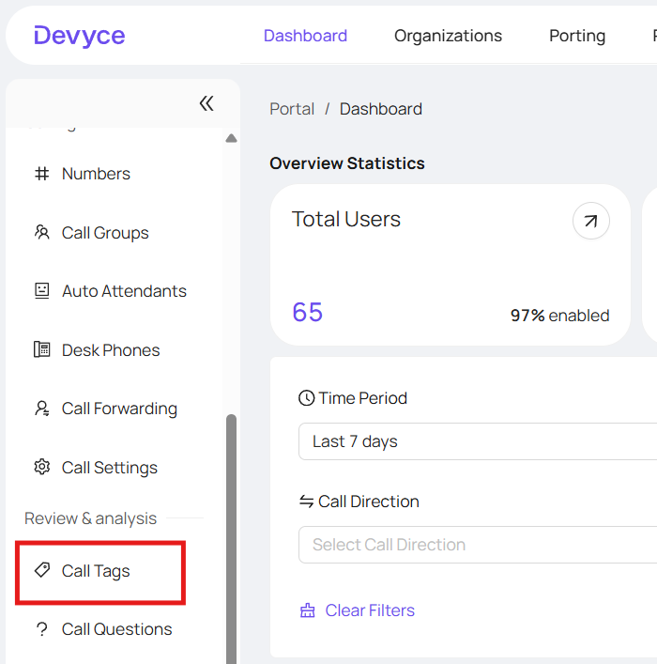This screenshot has height=664, width=657.
Task: Click the sidebar scroll up arrow
Action: pos(231,138)
